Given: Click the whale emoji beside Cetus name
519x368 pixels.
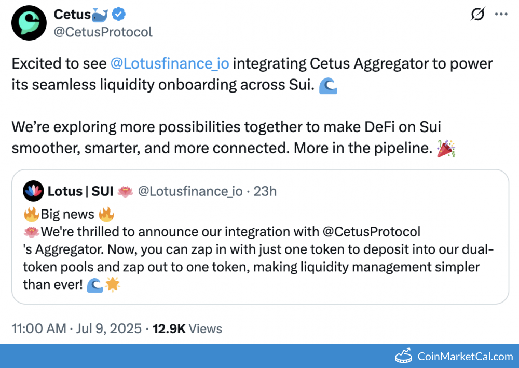Looking at the screenshot, I should tap(100, 15).
